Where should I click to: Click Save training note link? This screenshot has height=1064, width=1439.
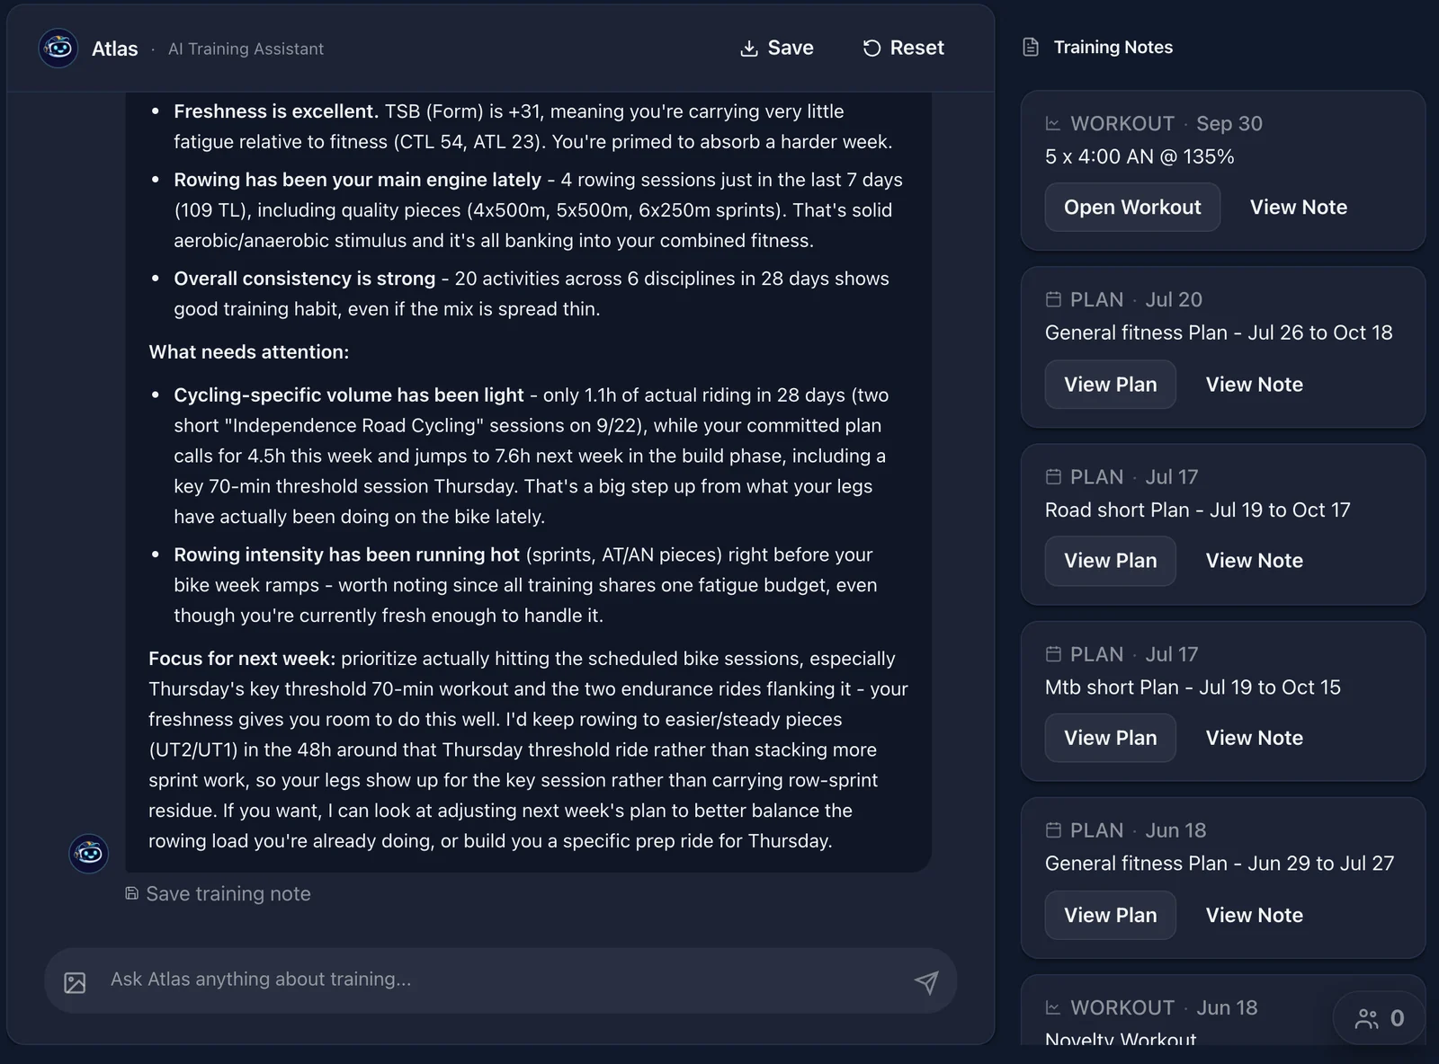coord(219,893)
